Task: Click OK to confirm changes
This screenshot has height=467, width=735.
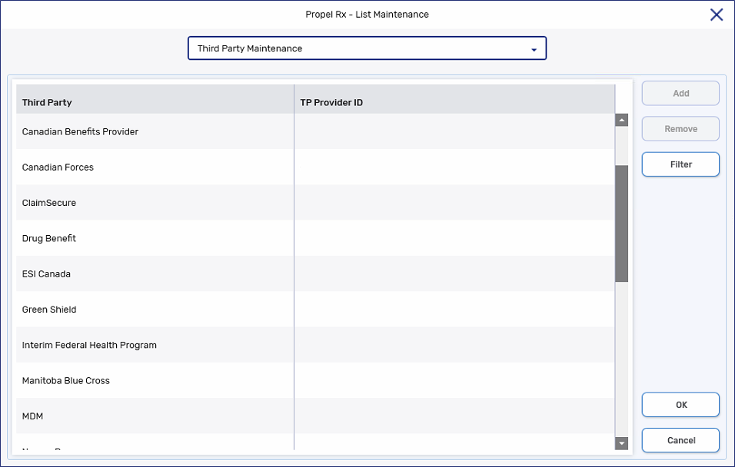Action: coord(680,405)
